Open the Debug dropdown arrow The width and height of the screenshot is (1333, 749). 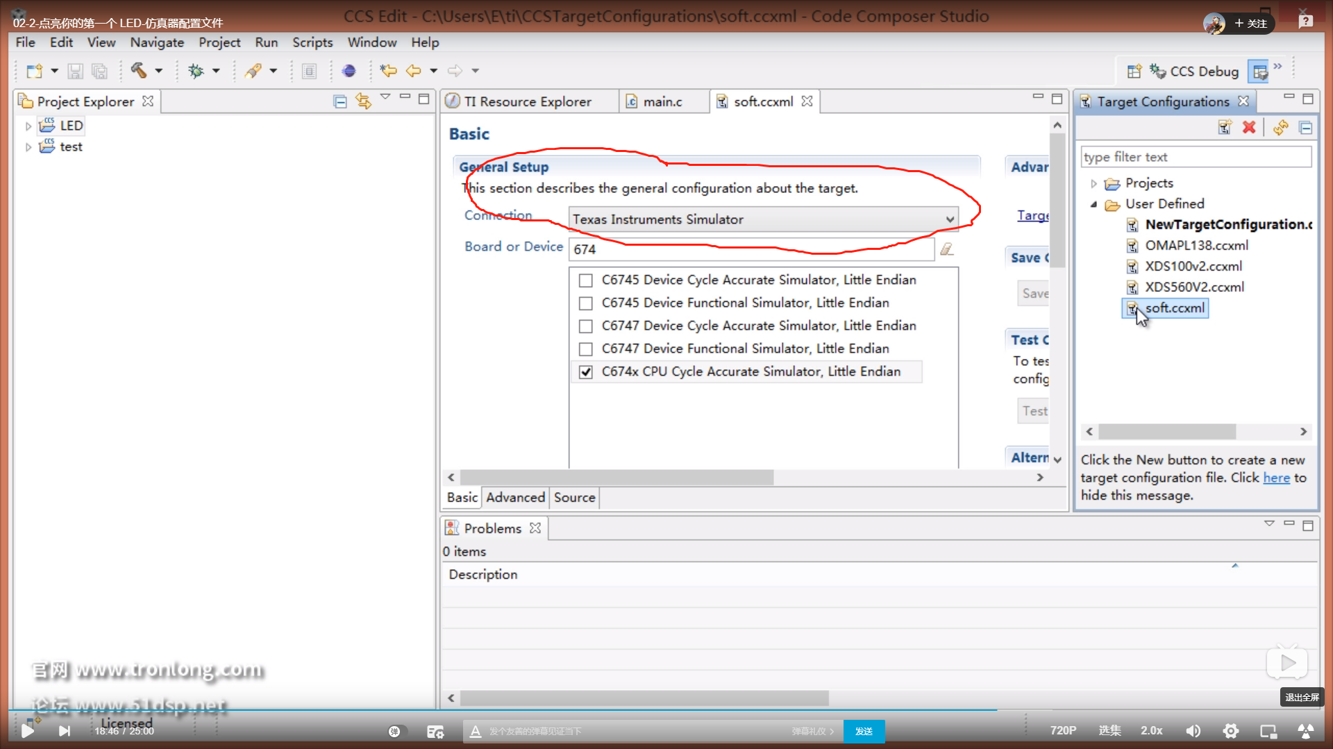(x=216, y=71)
